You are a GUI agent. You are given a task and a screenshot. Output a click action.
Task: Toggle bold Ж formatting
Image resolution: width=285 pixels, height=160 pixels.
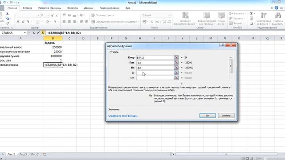tap(18, 22)
